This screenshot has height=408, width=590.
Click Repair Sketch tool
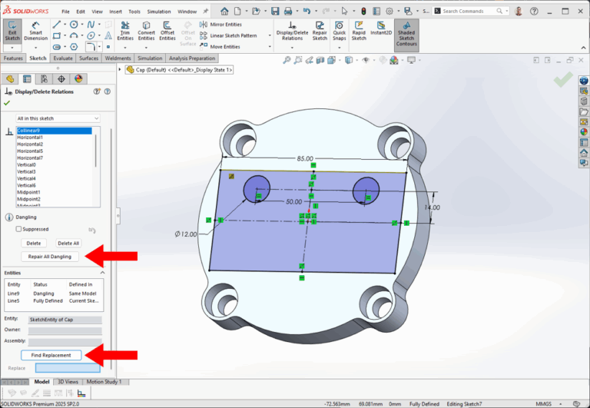point(320,31)
